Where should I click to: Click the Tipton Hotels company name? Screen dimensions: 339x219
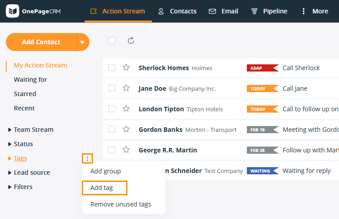(205, 109)
